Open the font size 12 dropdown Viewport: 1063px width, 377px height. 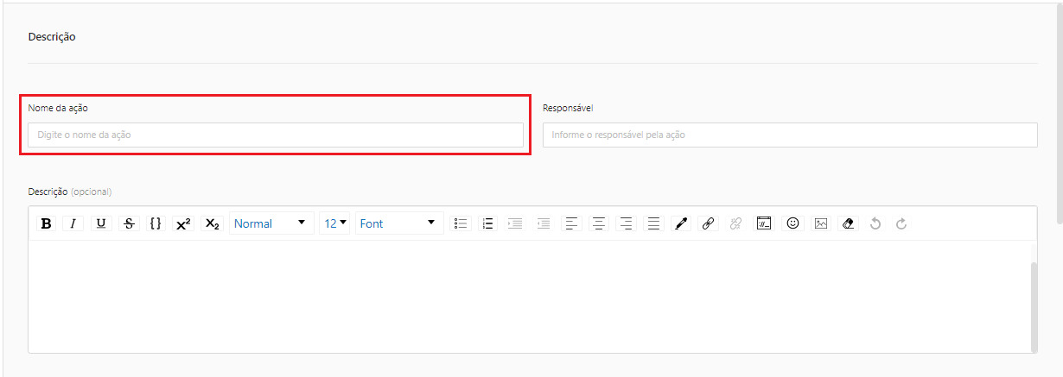(x=335, y=223)
